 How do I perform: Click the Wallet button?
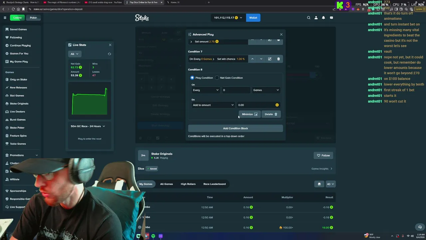click(253, 18)
